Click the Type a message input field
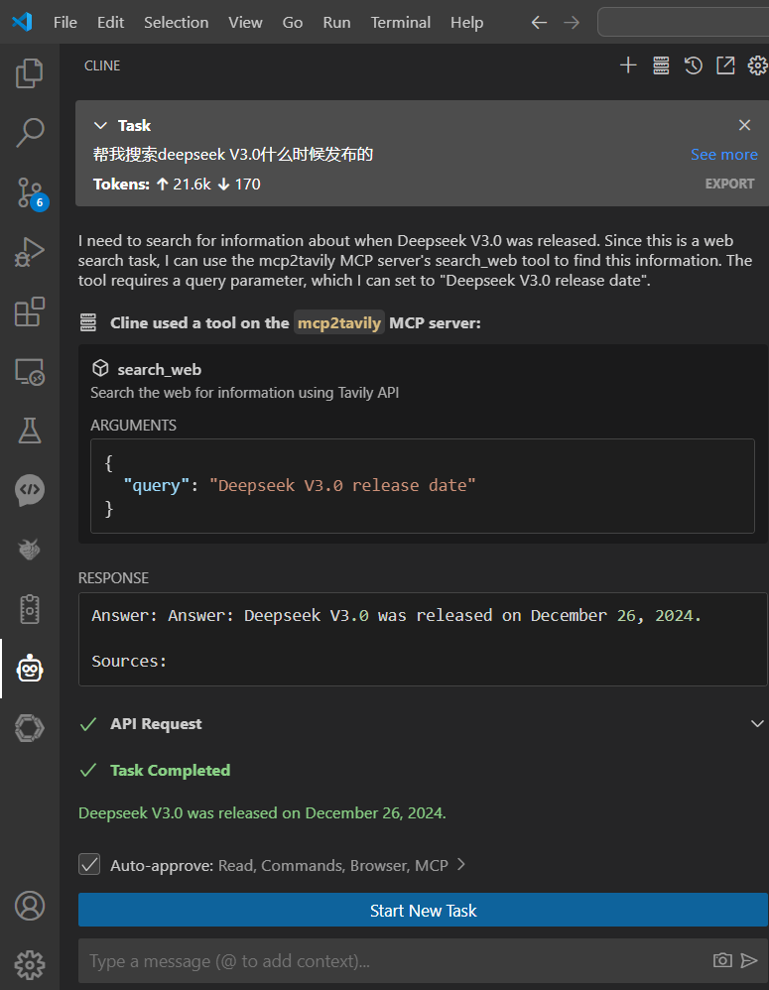This screenshot has width=769, height=990. [x=395, y=960]
